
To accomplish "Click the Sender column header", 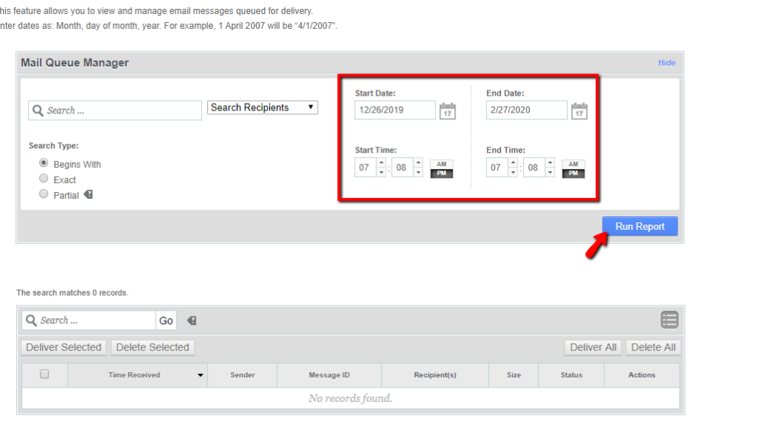I will click(x=243, y=375).
